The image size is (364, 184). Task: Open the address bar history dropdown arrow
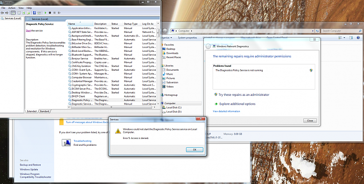[x=313, y=31]
